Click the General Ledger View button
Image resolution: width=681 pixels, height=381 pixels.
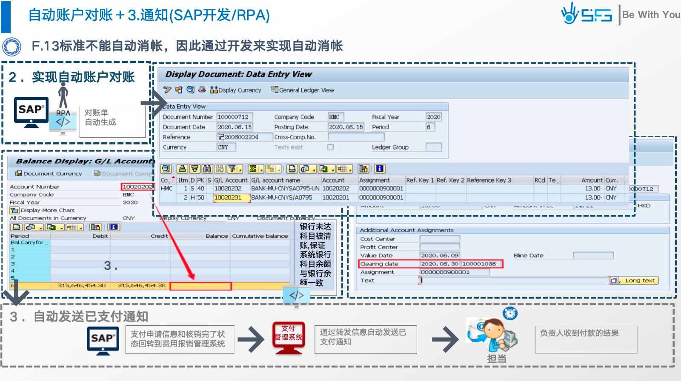tap(303, 90)
